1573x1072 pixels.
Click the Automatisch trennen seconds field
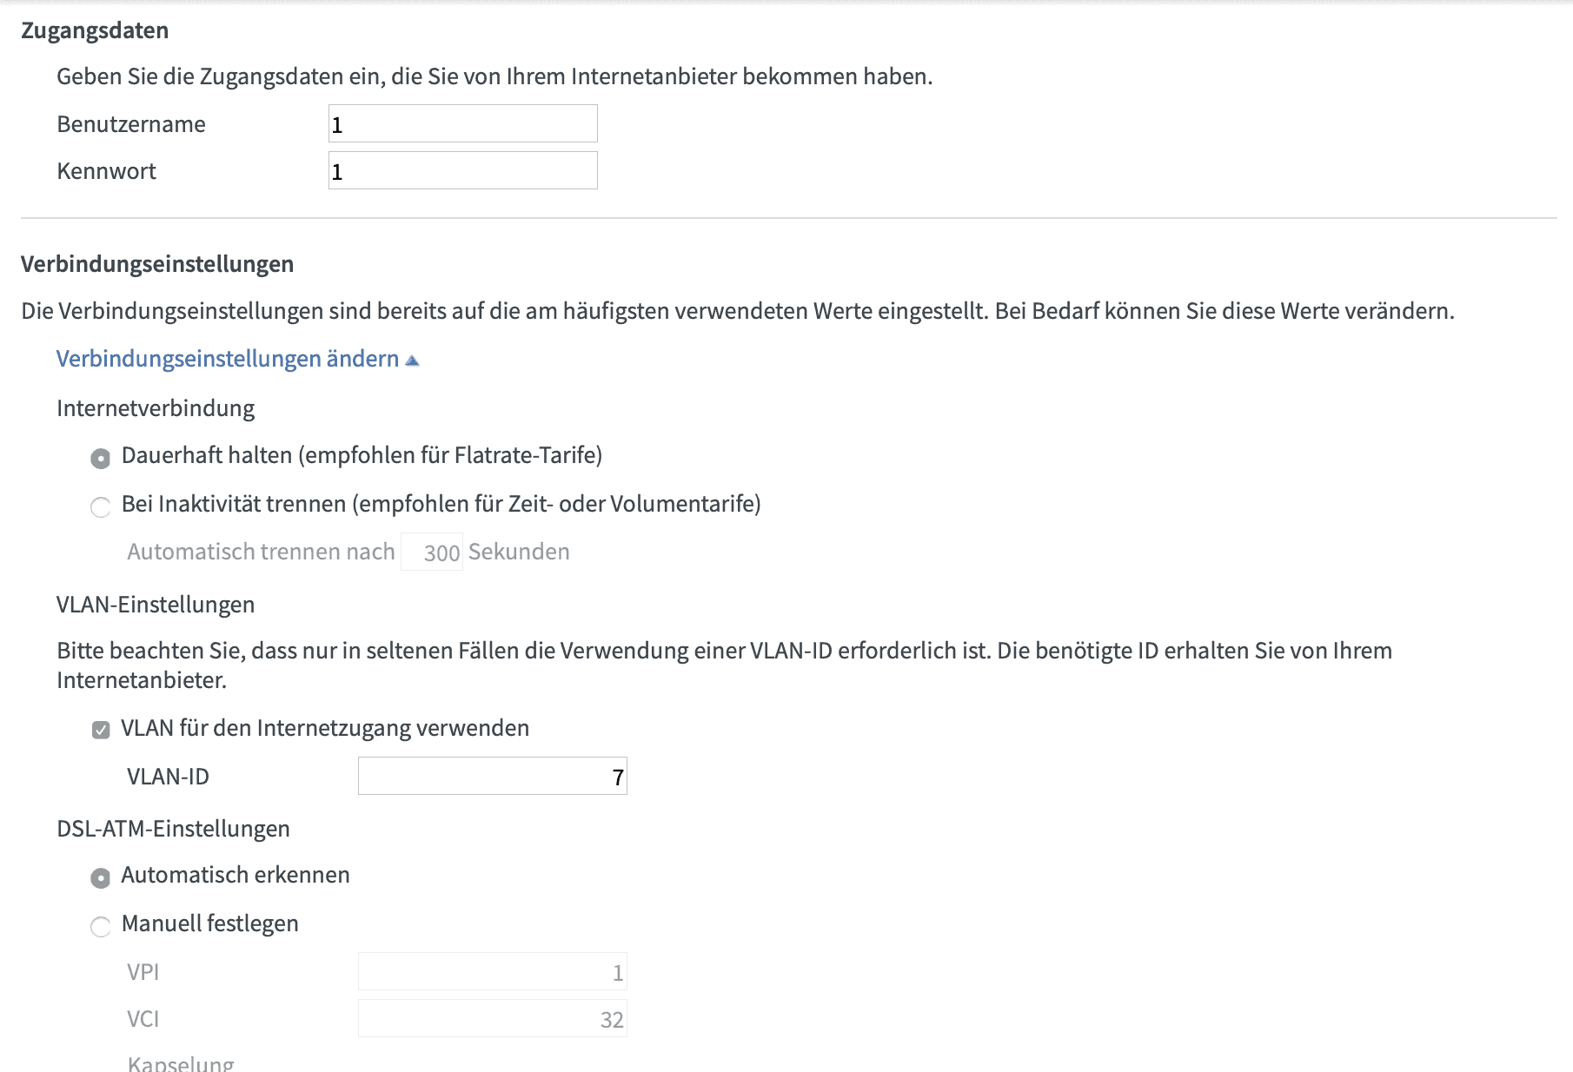coord(432,553)
